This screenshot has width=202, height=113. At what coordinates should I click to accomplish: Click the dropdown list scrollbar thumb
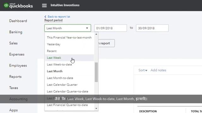point(96,72)
